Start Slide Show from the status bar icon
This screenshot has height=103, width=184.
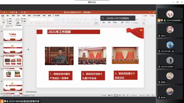(x=127, y=95)
